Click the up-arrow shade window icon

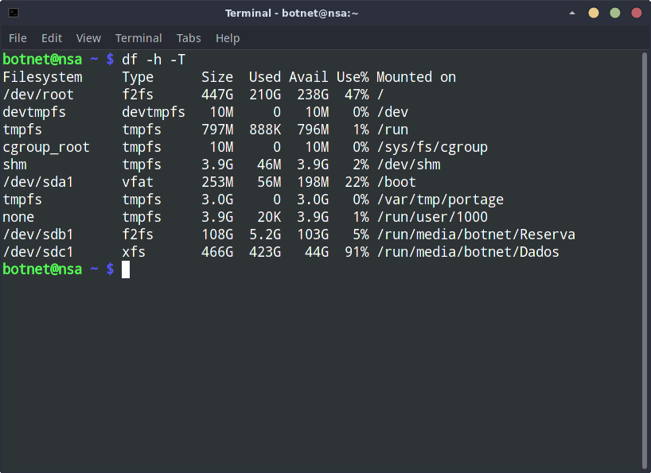(572, 13)
